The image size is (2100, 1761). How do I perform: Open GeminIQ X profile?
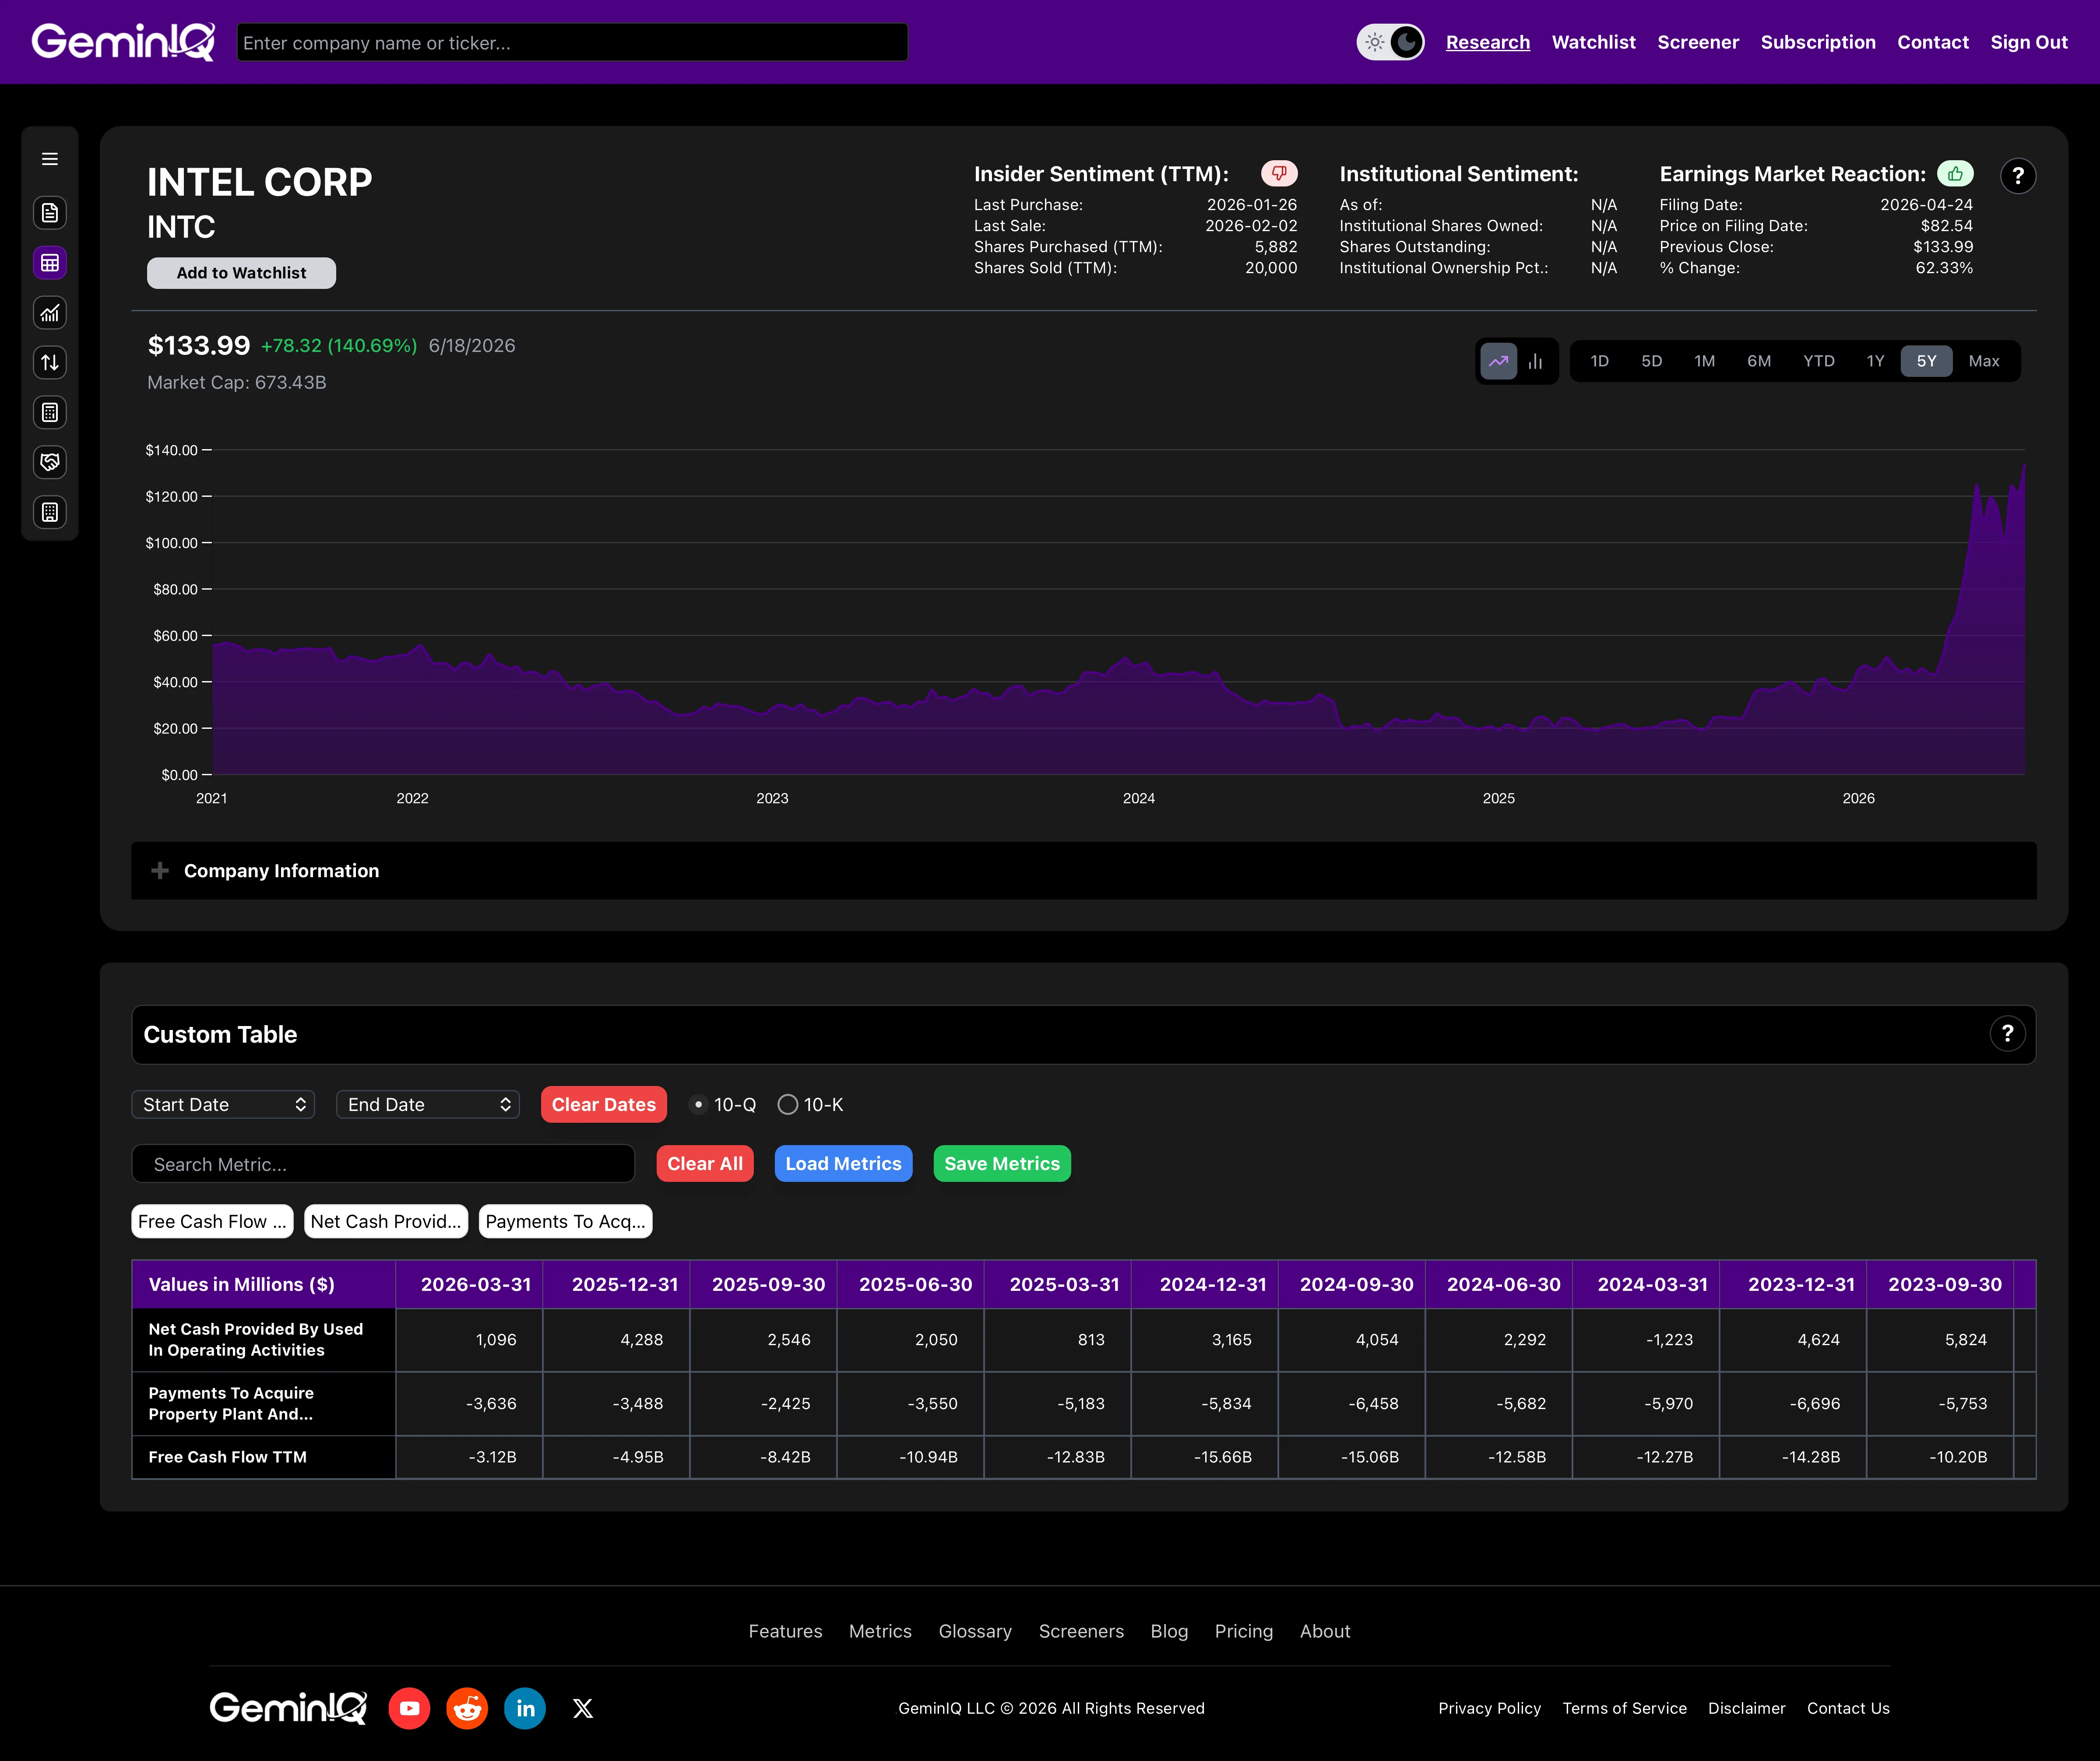pos(583,1708)
